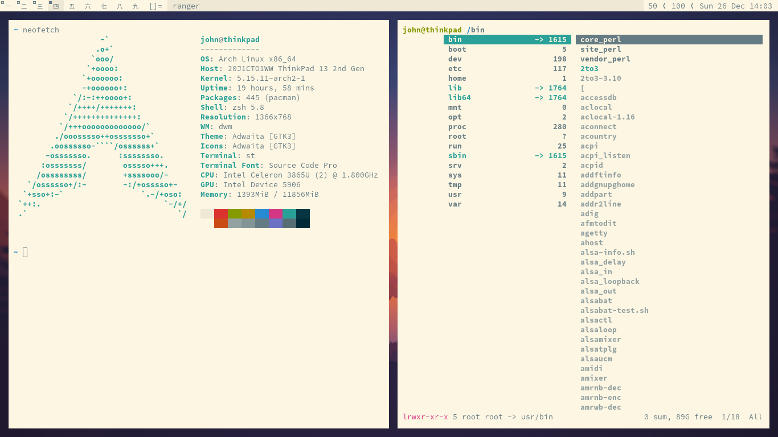This screenshot has width=778, height=437.
Task: Click the 1/18 position indicator in ranger
Action: [731, 417]
